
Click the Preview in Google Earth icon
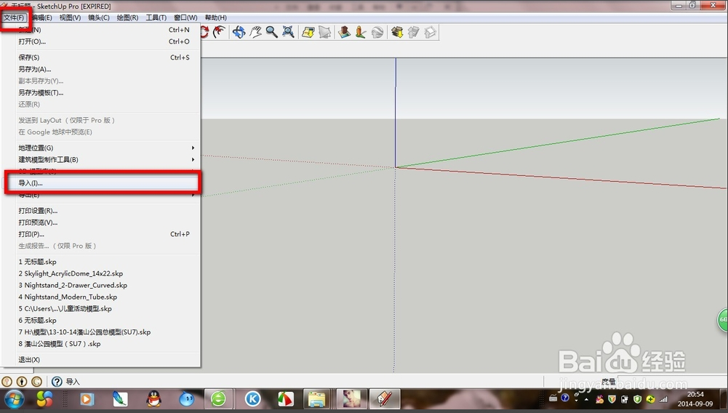click(377, 32)
